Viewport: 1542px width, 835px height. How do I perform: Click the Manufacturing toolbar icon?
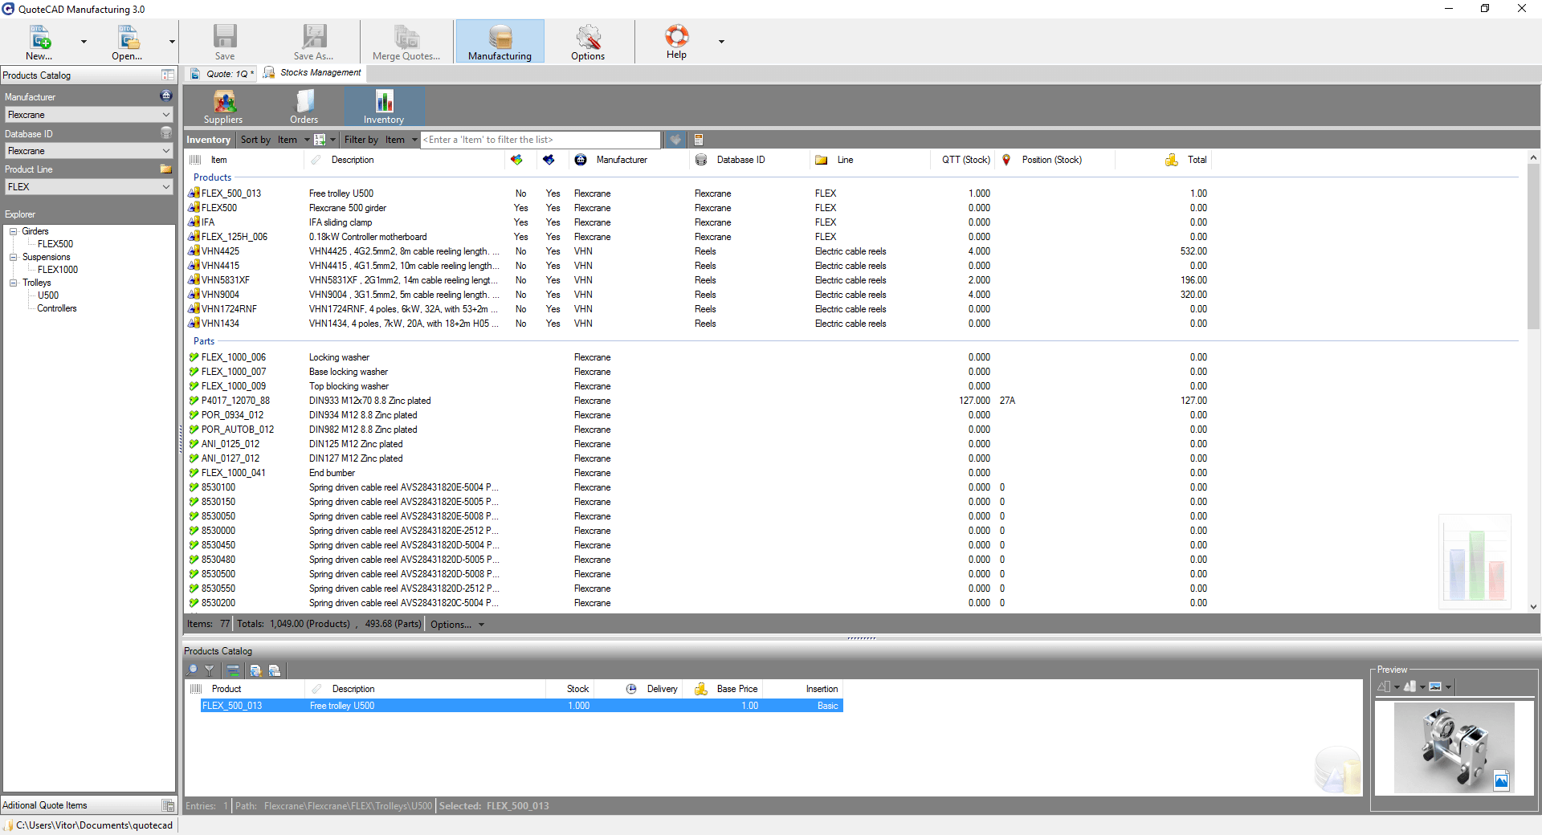coord(500,42)
